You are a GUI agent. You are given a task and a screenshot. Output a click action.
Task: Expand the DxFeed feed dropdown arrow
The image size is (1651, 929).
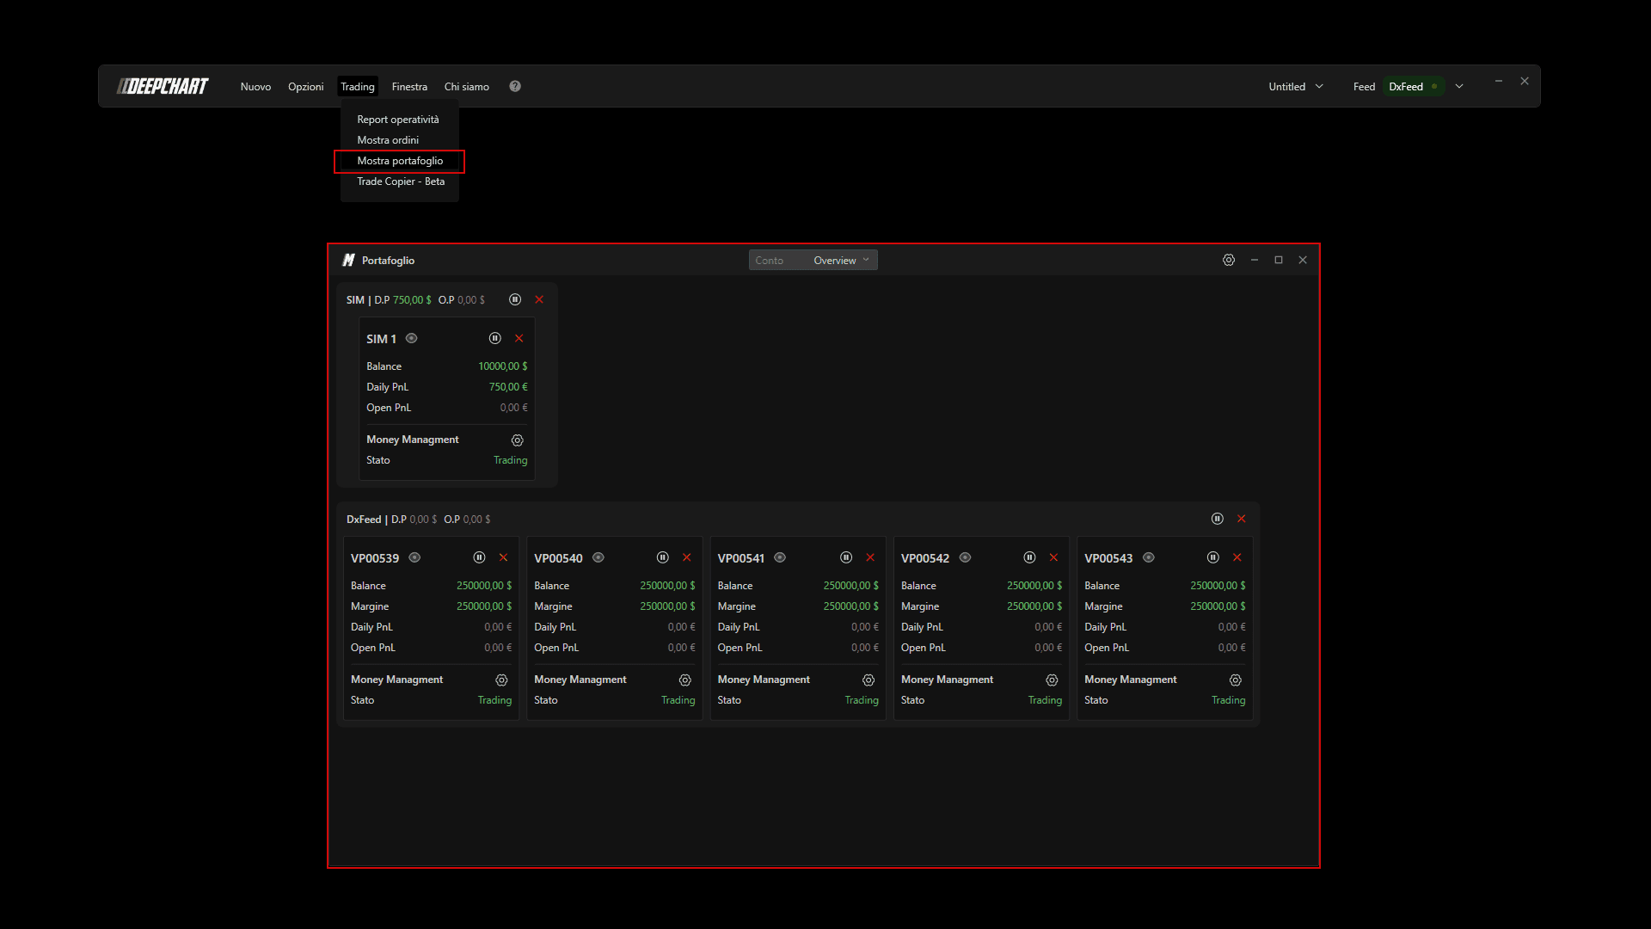(x=1459, y=86)
